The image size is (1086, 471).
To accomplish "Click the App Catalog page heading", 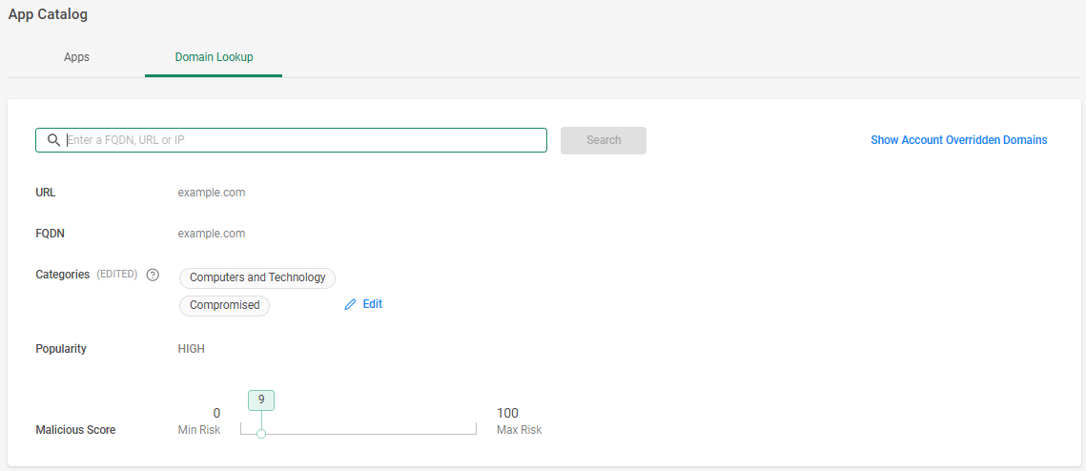I will [48, 14].
